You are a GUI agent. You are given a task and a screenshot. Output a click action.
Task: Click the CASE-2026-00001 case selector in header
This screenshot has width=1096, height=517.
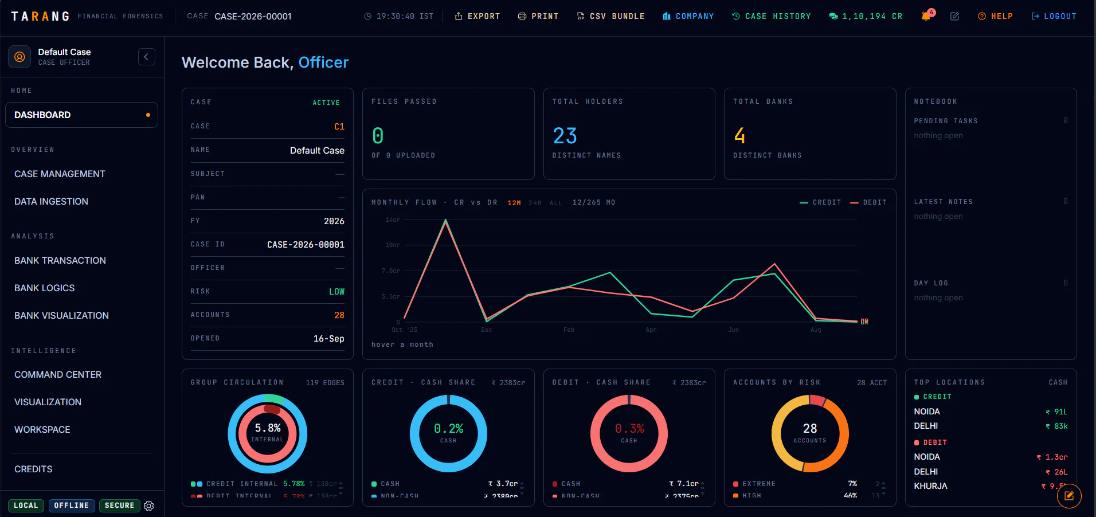253,16
